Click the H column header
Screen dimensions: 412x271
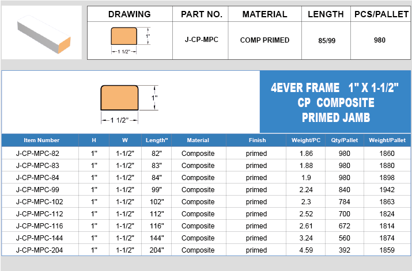coord(94,140)
